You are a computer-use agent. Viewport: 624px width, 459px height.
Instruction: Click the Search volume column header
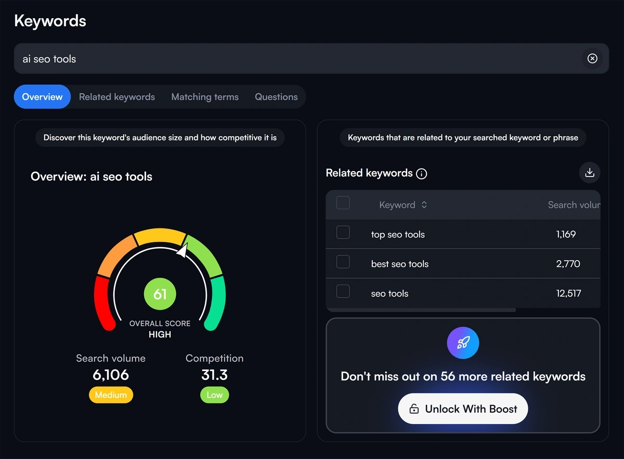(x=574, y=205)
